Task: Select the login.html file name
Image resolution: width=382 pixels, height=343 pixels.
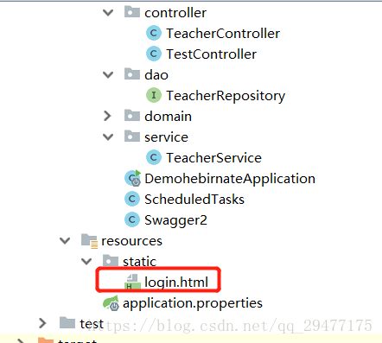Action: pyautogui.click(x=176, y=282)
